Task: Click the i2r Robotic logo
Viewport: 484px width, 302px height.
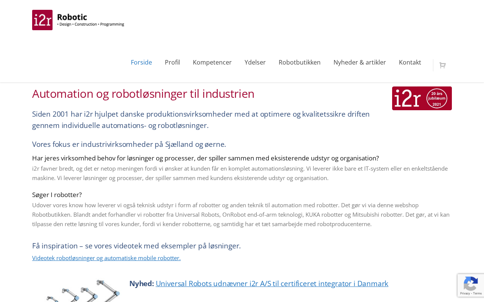Action: [x=78, y=20]
